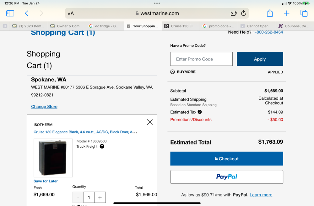Show the tab overview
Image resolution: width=314 pixels, height=206 pixels.
click(x=304, y=13)
